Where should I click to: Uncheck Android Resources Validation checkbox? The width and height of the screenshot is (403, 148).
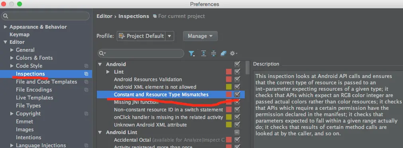click(x=237, y=79)
